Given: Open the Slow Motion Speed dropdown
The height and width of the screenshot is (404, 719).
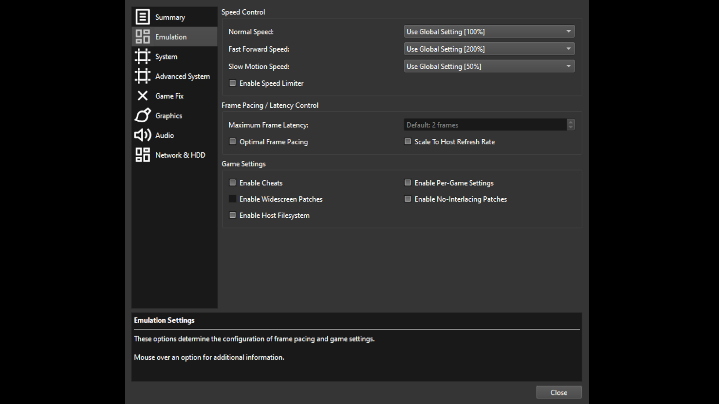Looking at the screenshot, I should tap(489, 66).
